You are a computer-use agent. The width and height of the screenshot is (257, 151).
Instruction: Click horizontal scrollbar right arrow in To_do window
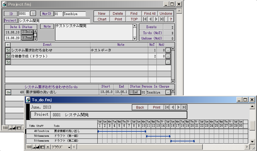[x=247, y=147]
